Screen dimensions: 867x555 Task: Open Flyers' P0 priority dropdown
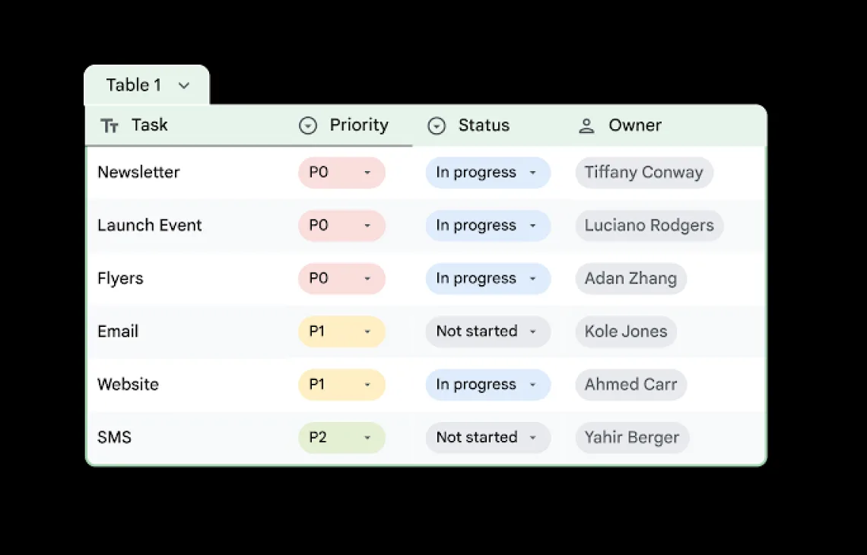point(341,278)
